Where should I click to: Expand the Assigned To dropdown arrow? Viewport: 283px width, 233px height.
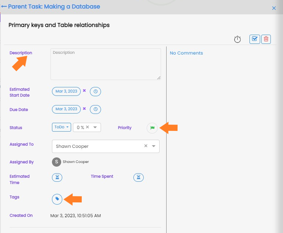point(154,146)
